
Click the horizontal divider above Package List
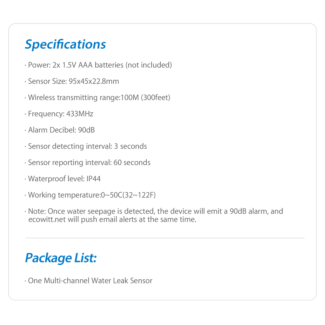[x=165, y=238]
